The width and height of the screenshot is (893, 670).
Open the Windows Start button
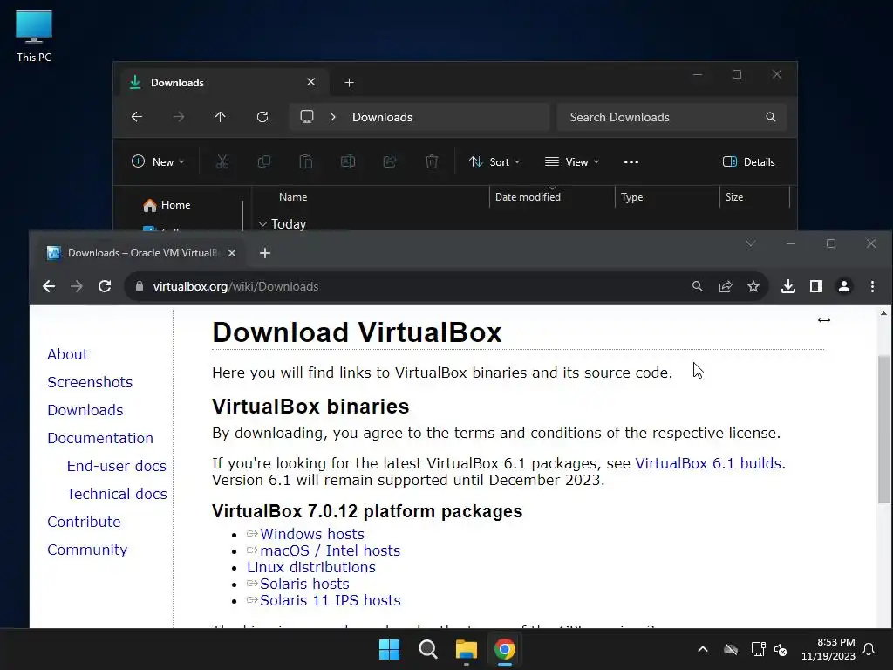coord(390,649)
